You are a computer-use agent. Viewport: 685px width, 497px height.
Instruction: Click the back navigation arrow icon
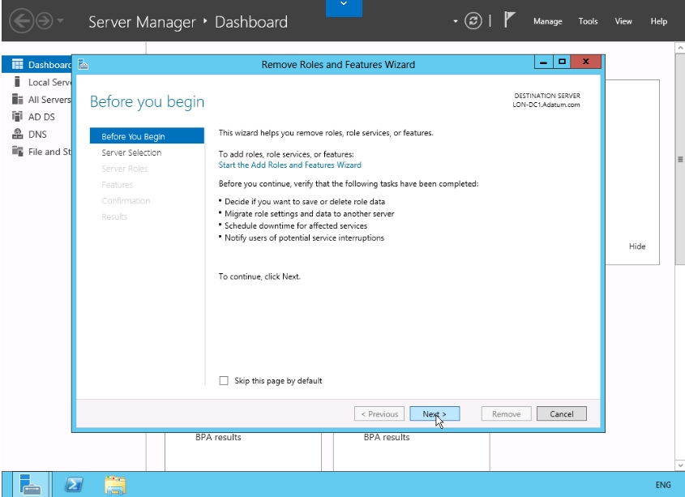(x=21, y=20)
